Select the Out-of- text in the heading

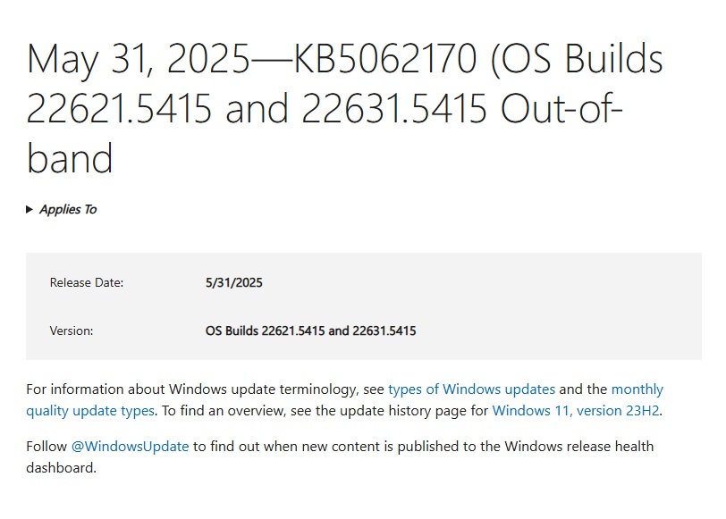(561, 109)
